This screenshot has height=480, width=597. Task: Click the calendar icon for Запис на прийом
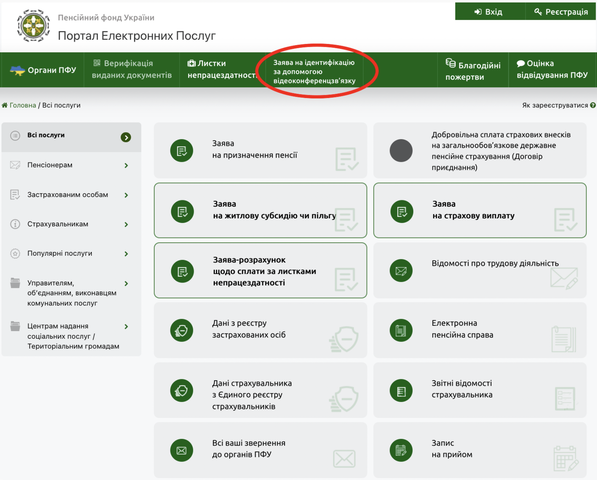[401, 450]
